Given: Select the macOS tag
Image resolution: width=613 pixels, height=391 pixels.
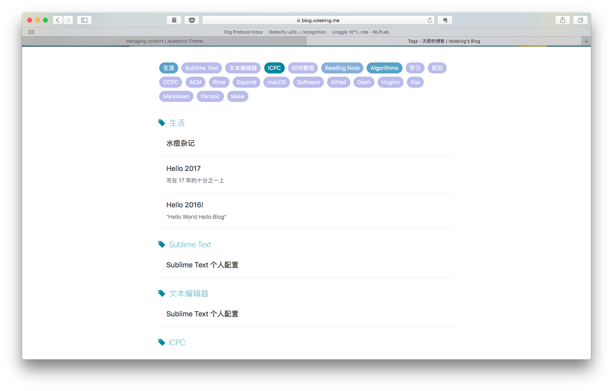Looking at the screenshot, I should point(276,82).
